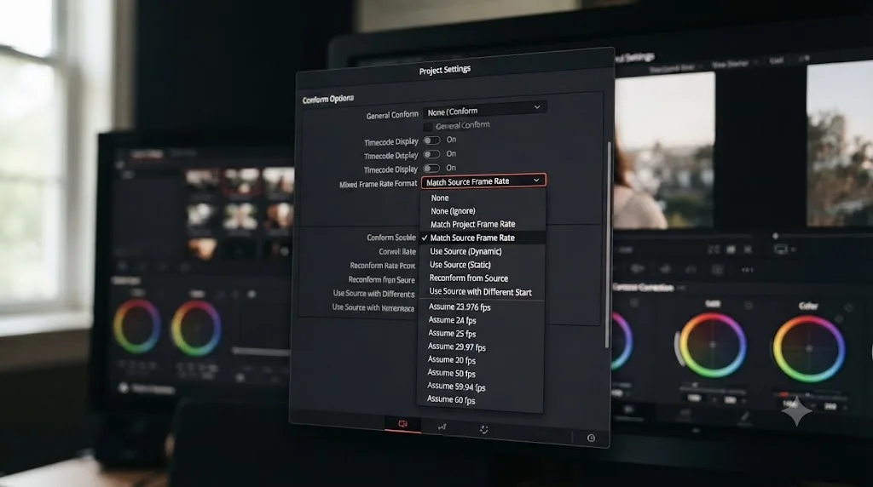Toggle the Timecode Ditplay switch
Image resolution: width=873 pixels, height=487 pixels.
click(431, 155)
